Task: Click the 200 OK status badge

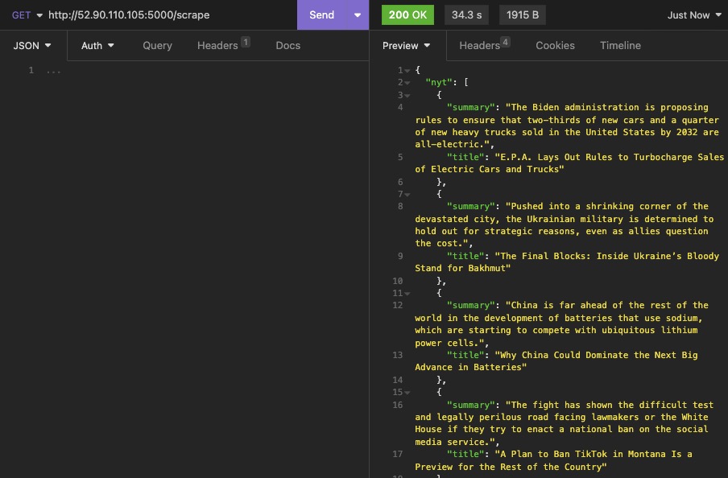Action: click(x=407, y=14)
